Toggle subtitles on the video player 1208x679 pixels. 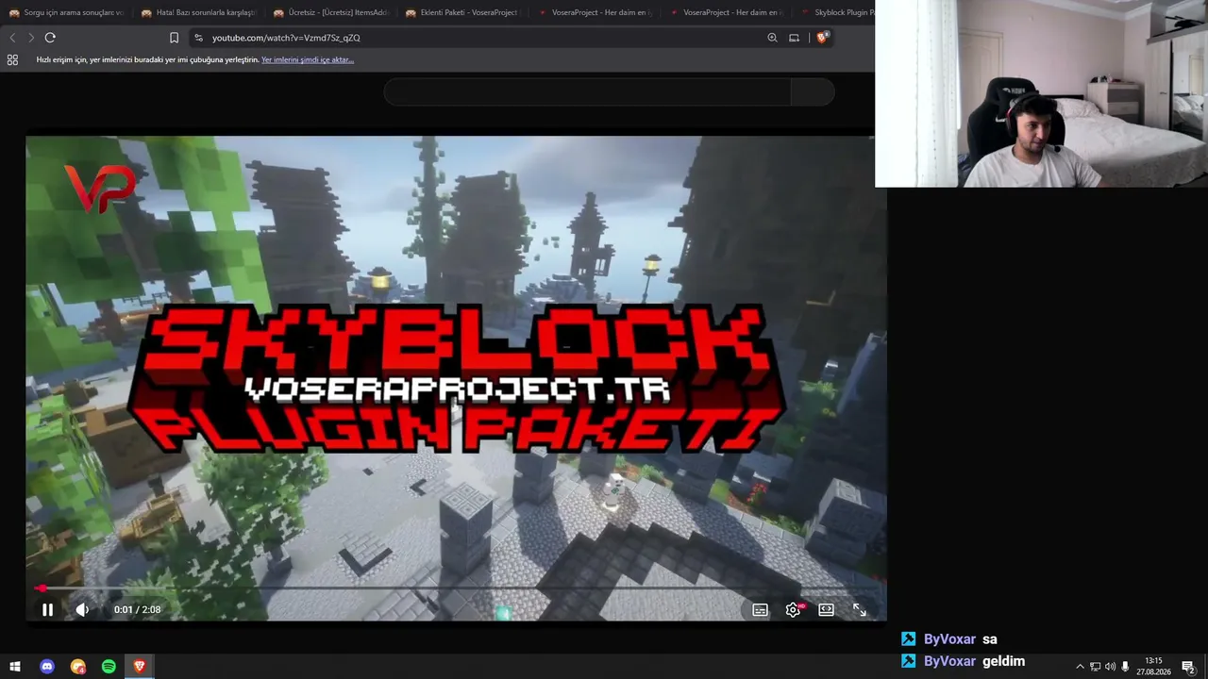(x=760, y=610)
